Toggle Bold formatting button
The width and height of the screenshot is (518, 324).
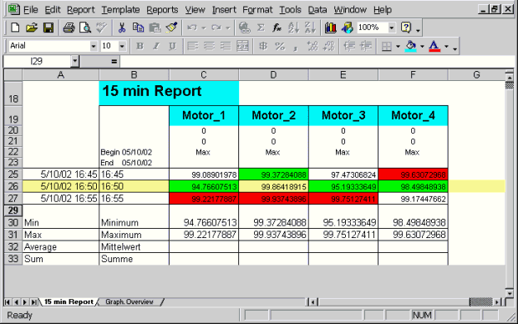[x=140, y=46]
